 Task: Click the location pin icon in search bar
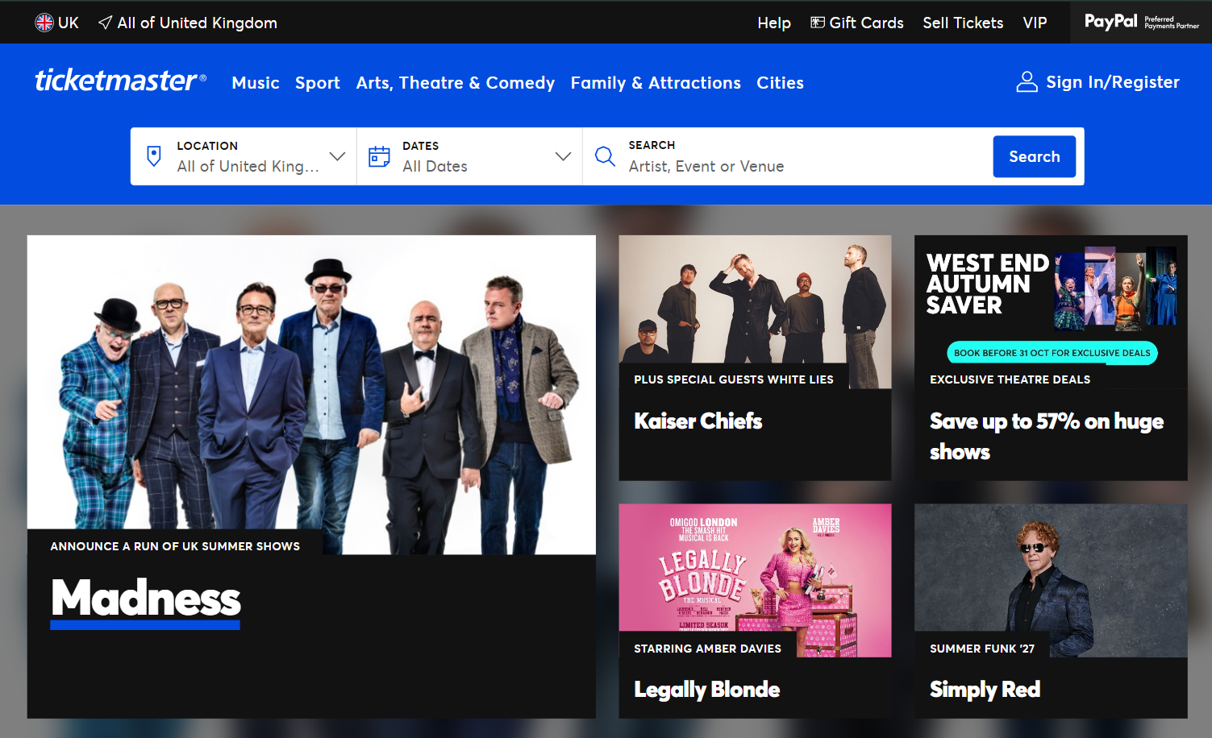pos(154,156)
